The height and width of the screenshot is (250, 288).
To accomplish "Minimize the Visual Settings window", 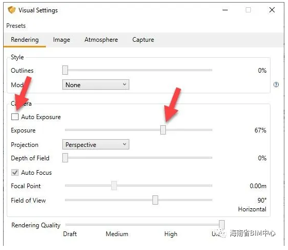I will click(x=225, y=10).
